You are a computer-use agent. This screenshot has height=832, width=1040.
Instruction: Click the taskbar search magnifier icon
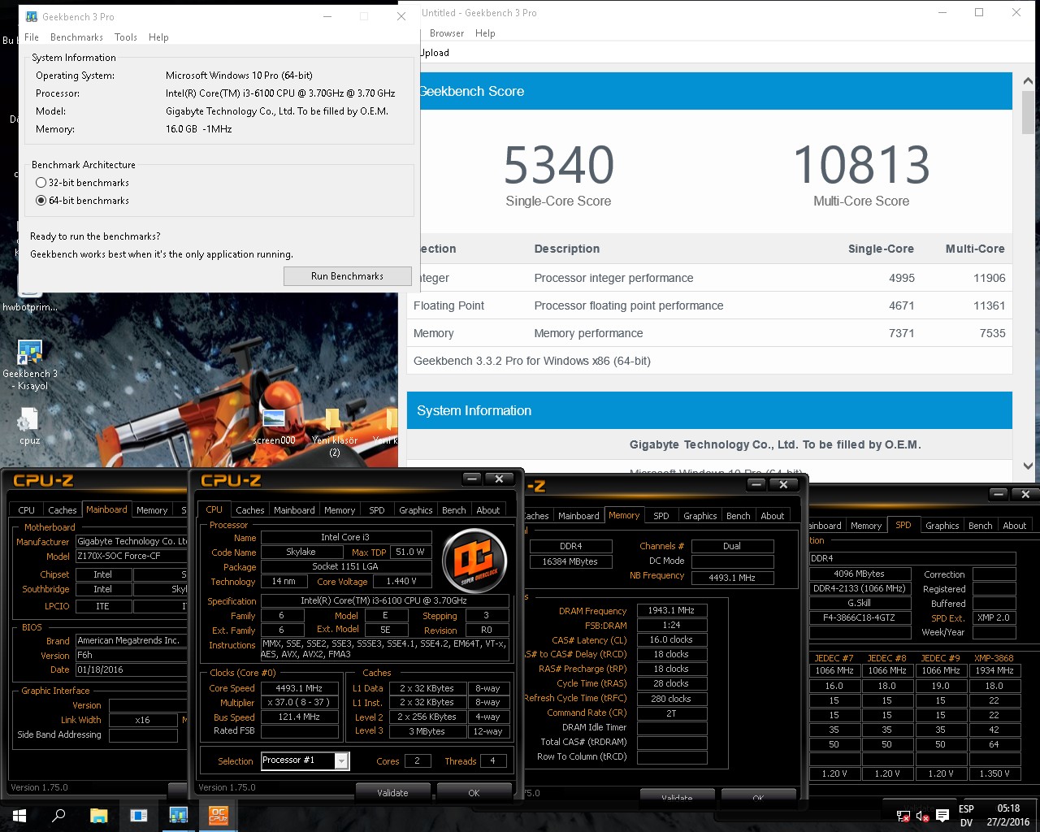[x=58, y=816]
